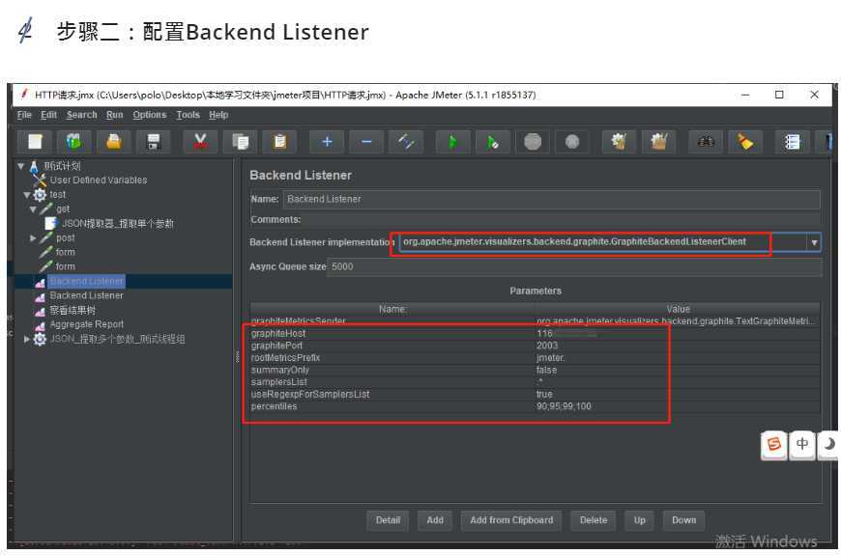Open the Help menu
Image resolution: width=841 pixels, height=555 pixels.
click(x=218, y=115)
